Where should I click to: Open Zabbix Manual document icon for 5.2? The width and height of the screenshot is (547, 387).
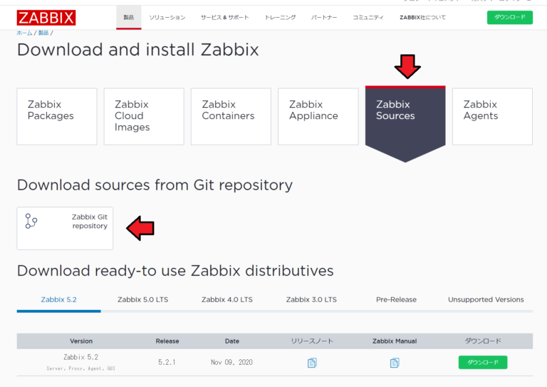pyautogui.click(x=395, y=363)
